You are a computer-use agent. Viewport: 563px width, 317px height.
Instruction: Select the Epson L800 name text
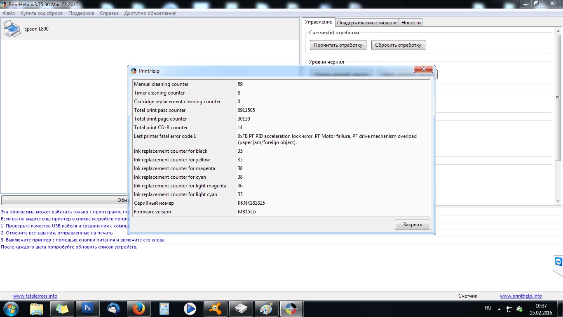[36, 29]
